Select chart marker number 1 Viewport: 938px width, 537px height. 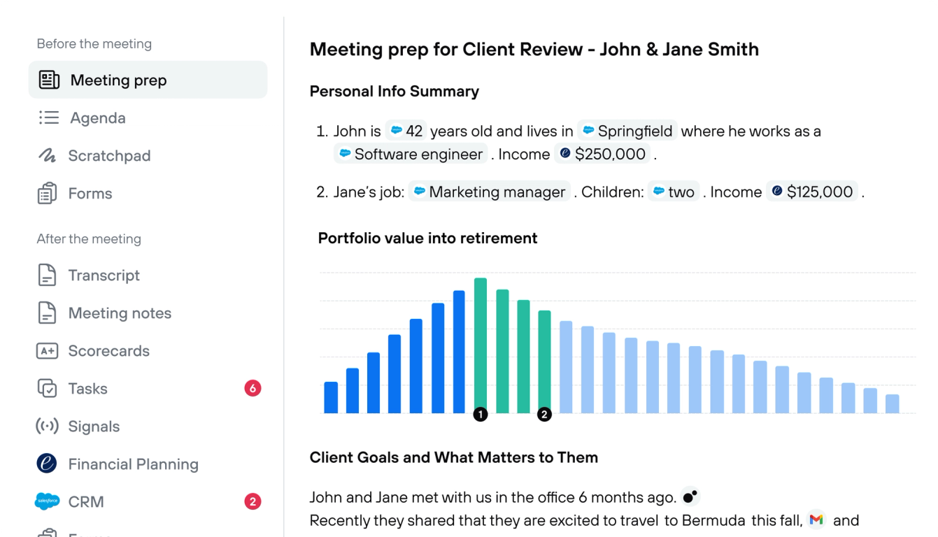(481, 415)
